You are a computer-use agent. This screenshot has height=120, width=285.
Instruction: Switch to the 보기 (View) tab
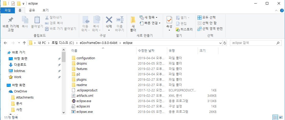coord(45,10)
